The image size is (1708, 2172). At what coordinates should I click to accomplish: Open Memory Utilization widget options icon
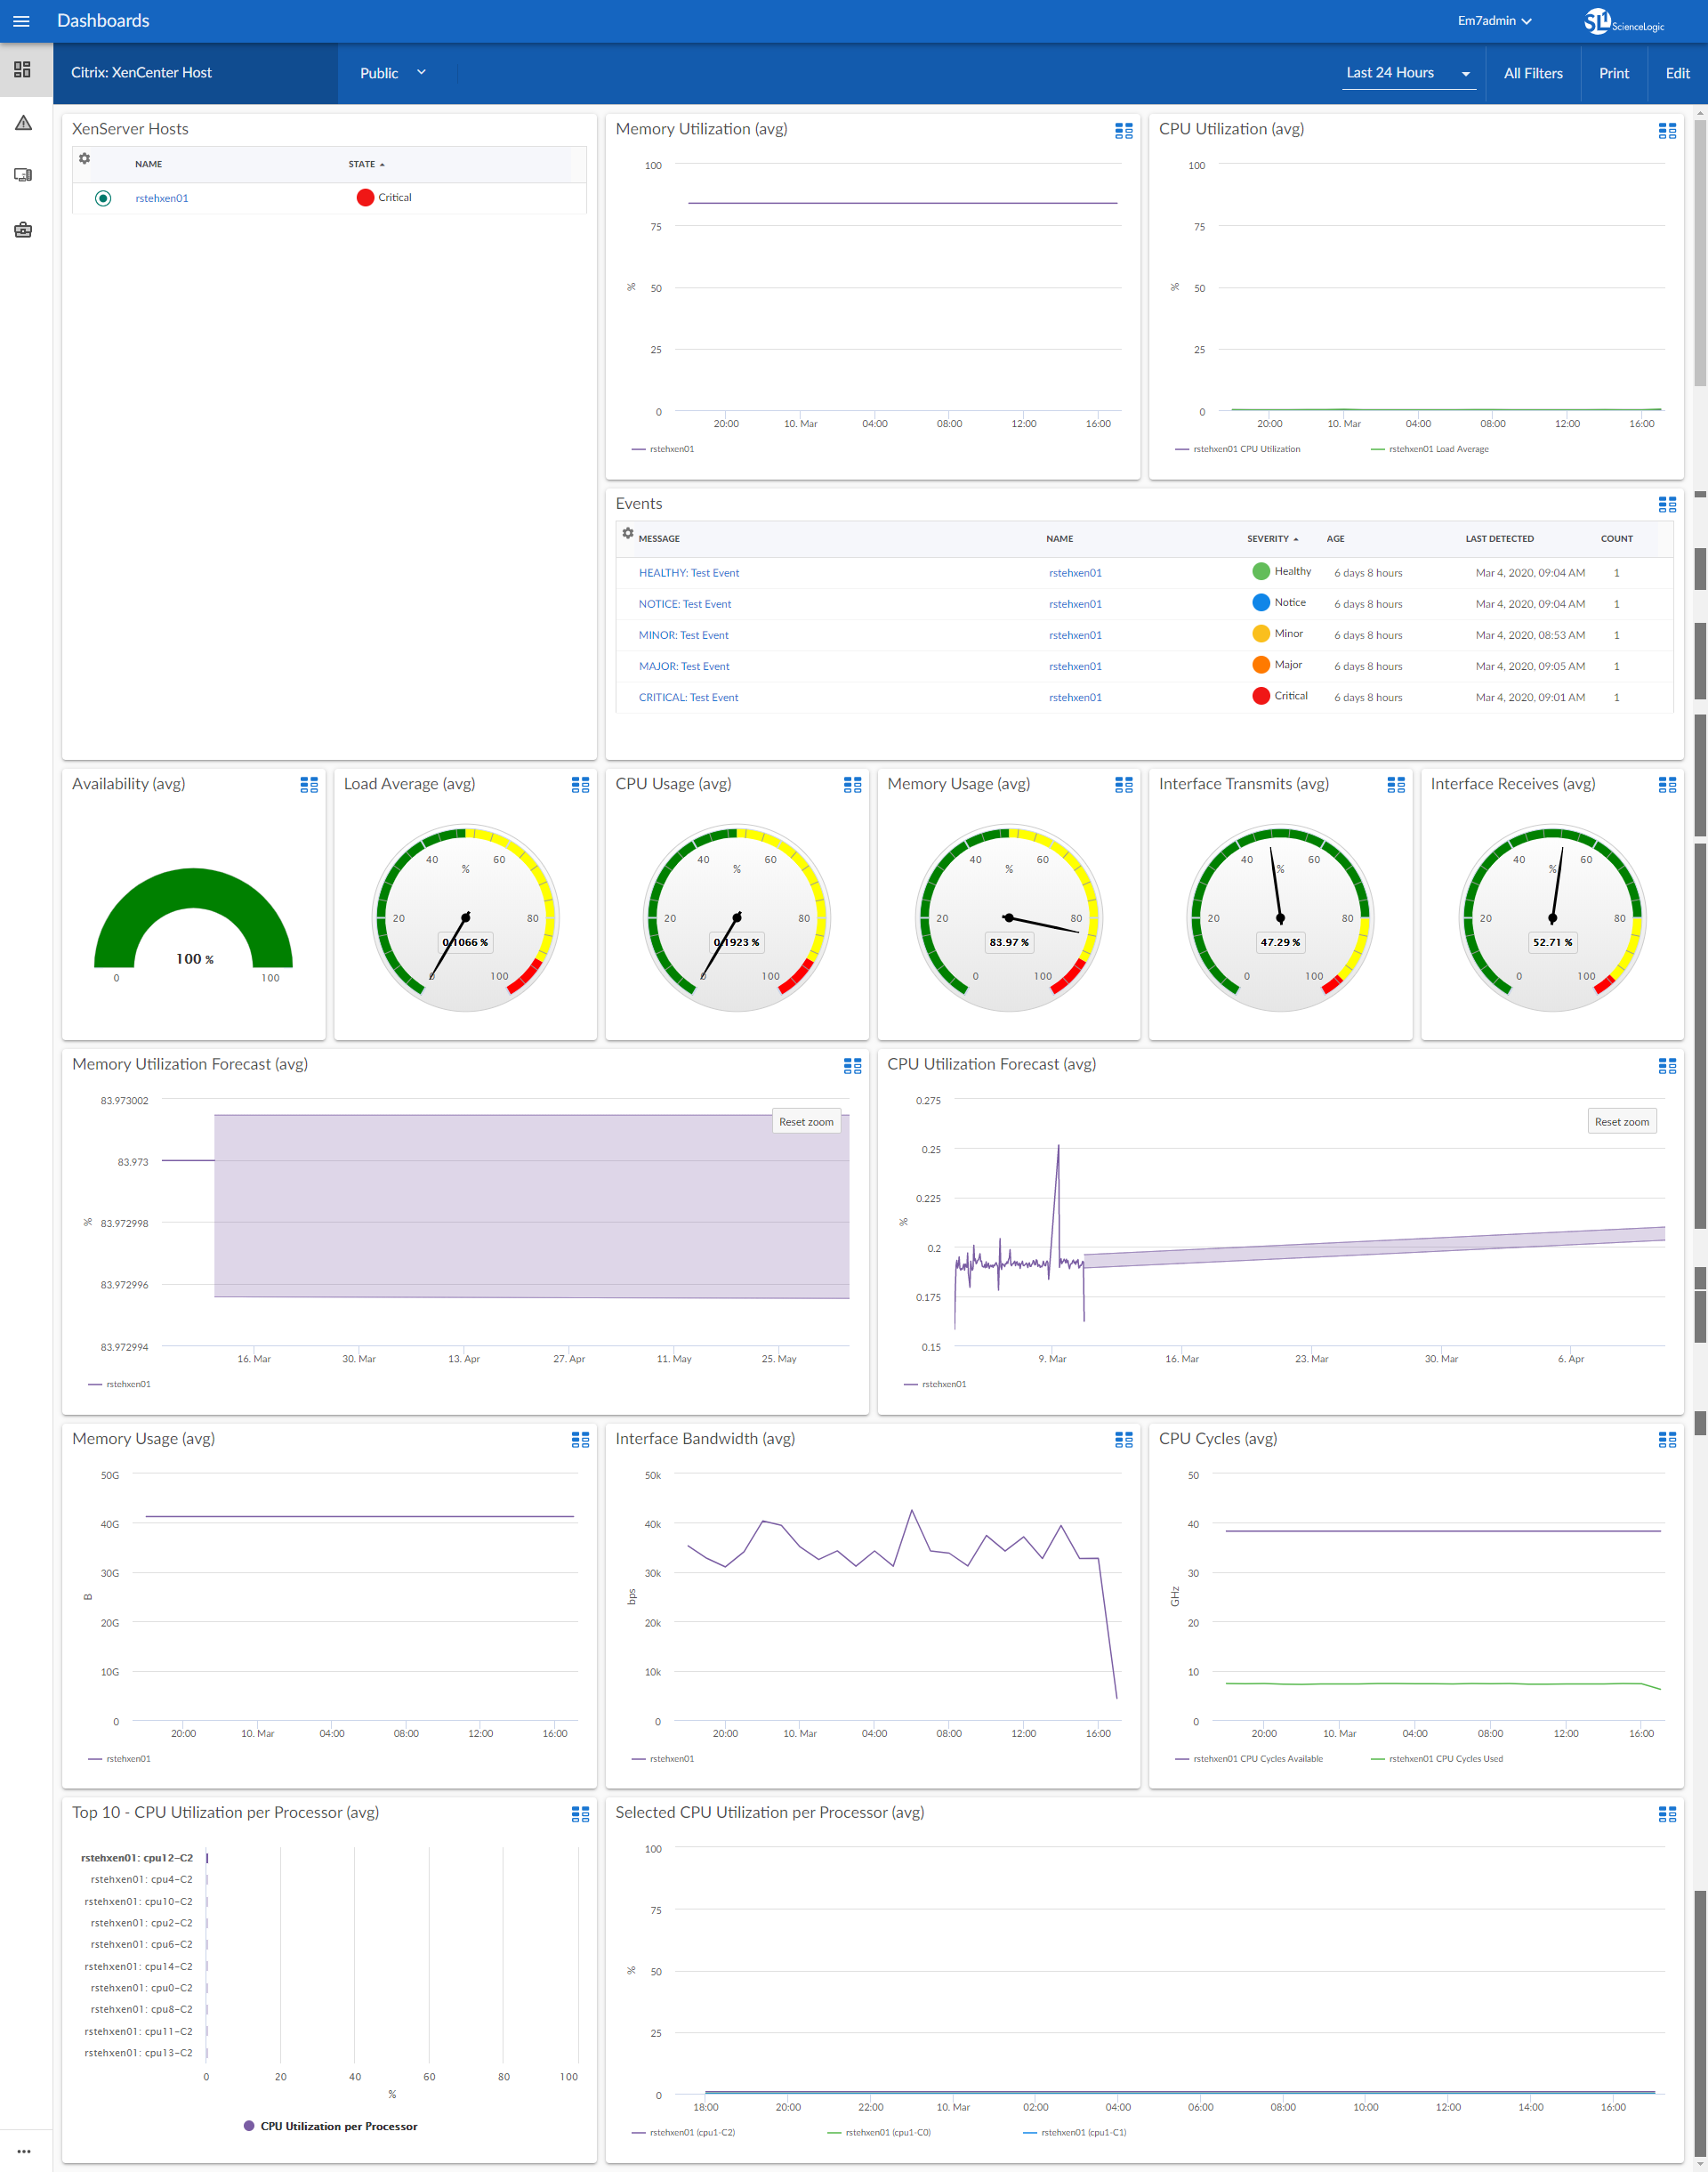[x=1124, y=131]
